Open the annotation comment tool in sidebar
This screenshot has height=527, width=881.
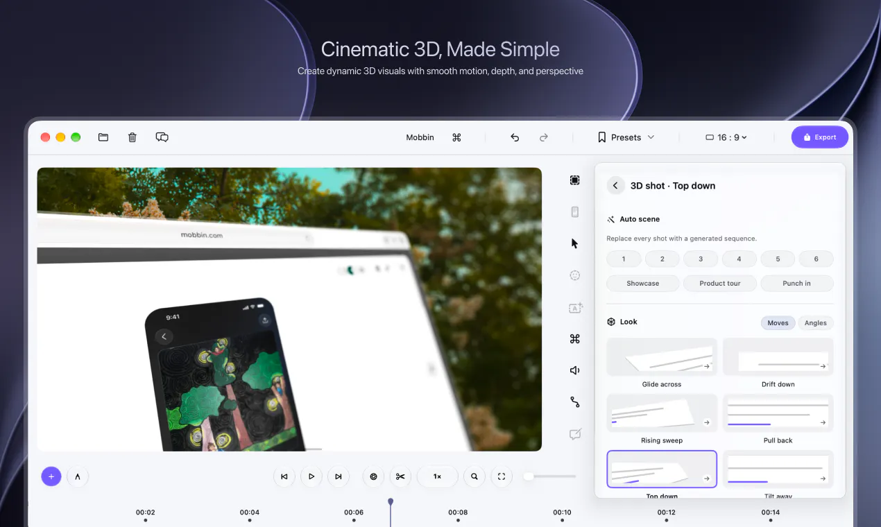[x=575, y=434]
